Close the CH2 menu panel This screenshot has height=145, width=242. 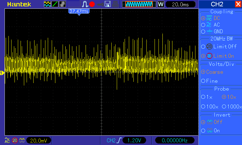(238, 4)
